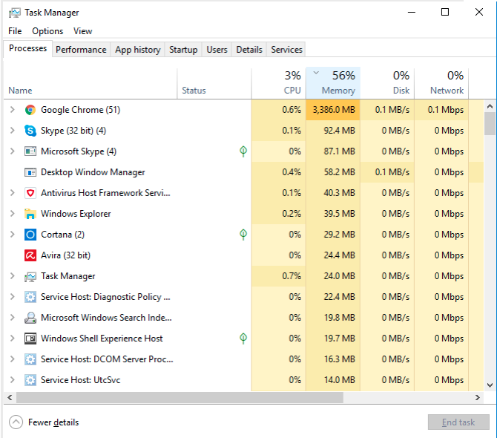Click the Cortana circle icon
The width and height of the screenshot is (497, 438).
30,235
